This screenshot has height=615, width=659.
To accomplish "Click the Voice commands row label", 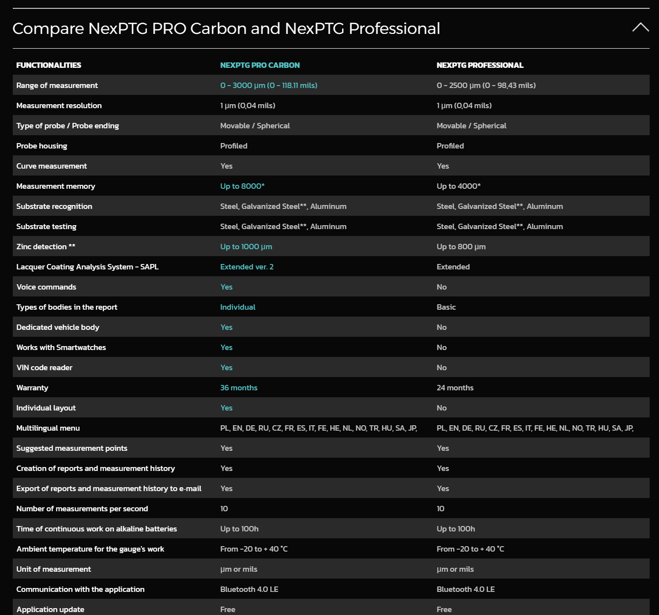I will (46, 287).
